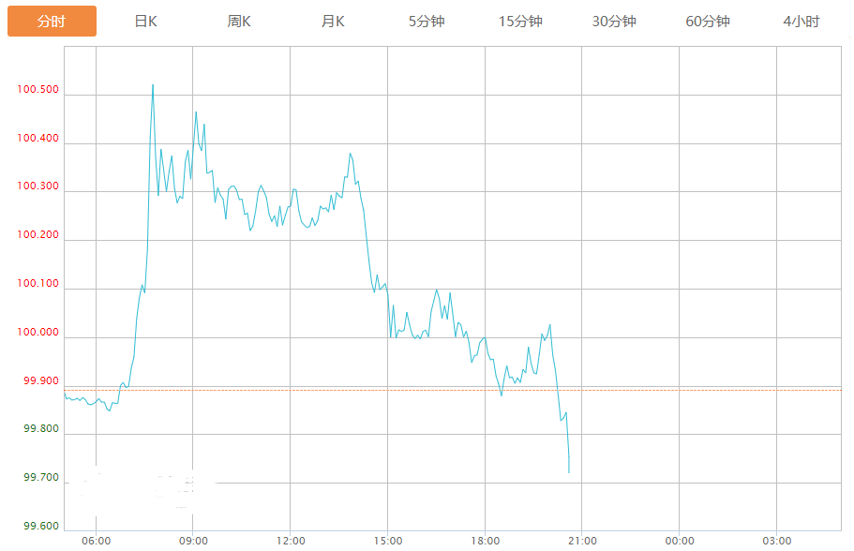Select the 4小时 tab
The image size is (854, 551).
tap(802, 22)
